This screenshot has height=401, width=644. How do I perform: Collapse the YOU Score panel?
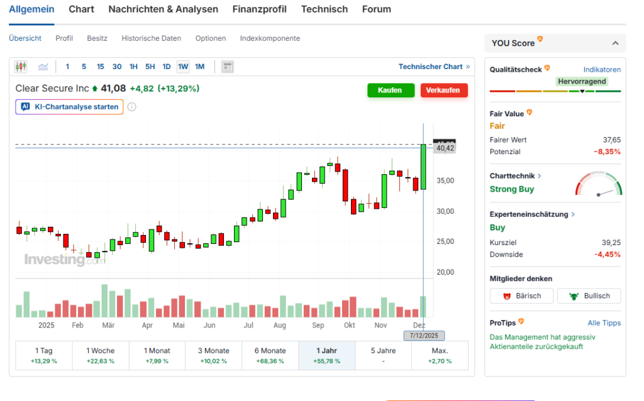click(615, 43)
